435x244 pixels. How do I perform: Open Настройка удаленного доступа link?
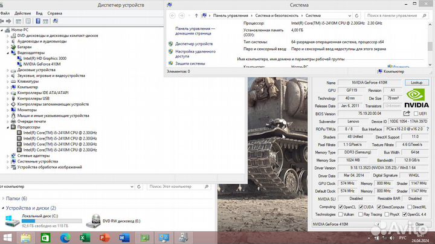(x=195, y=54)
